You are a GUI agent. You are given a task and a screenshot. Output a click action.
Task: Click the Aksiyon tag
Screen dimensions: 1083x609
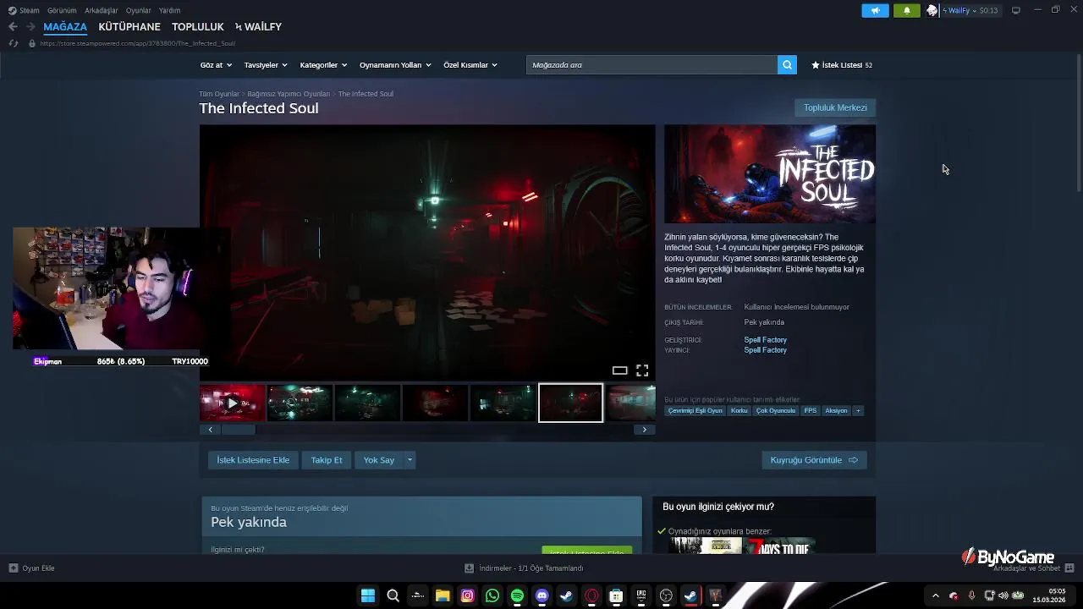point(836,411)
